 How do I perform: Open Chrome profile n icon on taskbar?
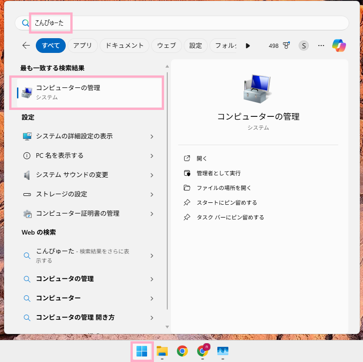(x=203, y=351)
